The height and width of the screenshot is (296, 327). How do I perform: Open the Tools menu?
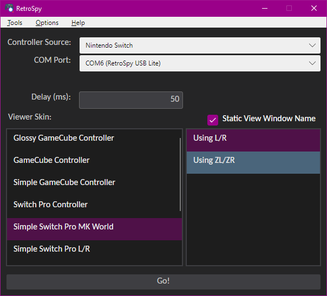(x=15, y=23)
